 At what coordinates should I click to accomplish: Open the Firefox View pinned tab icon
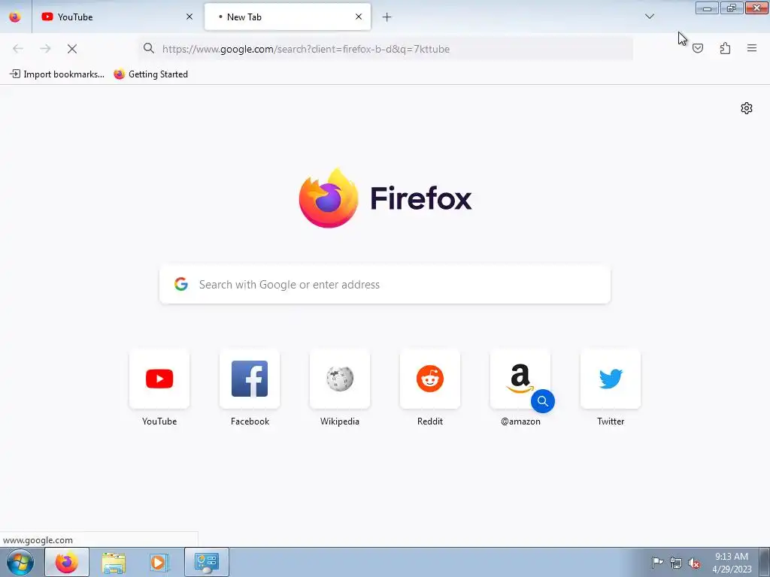(x=15, y=17)
